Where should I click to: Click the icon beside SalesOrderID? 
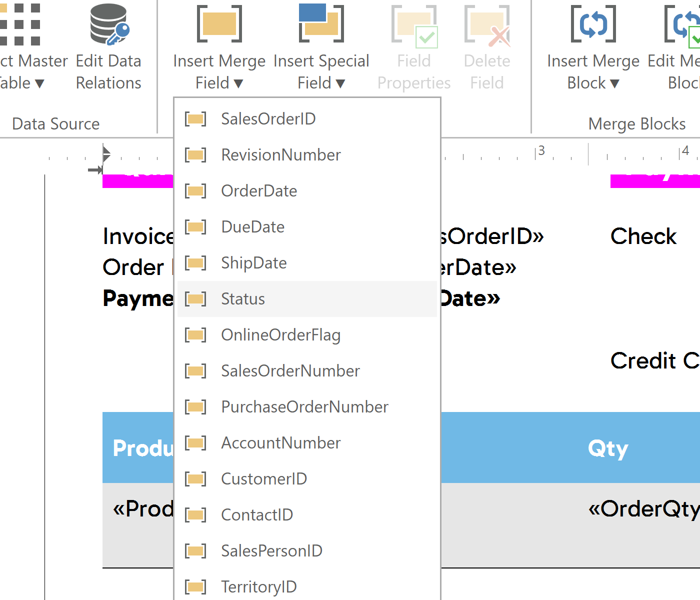coord(195,119)
